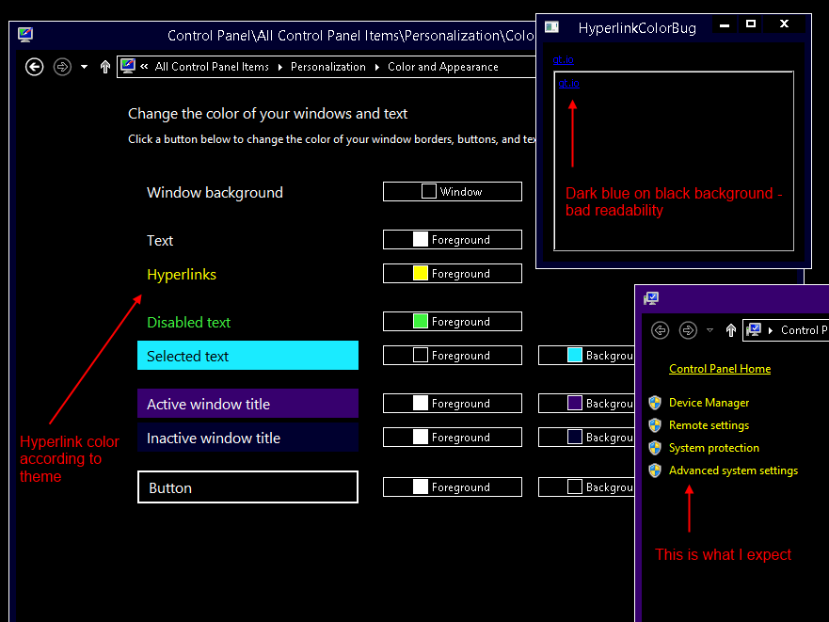Maximize the HyperlinkColorBug window
This screenshot has height=622, width=829.
[x=751, y=24]
